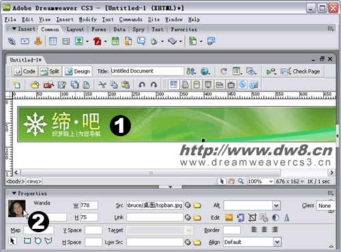Image resolution: width=341 pixels, height=252 pixels.
Task: Click the Title text field
Action: (x=147, y=71)
